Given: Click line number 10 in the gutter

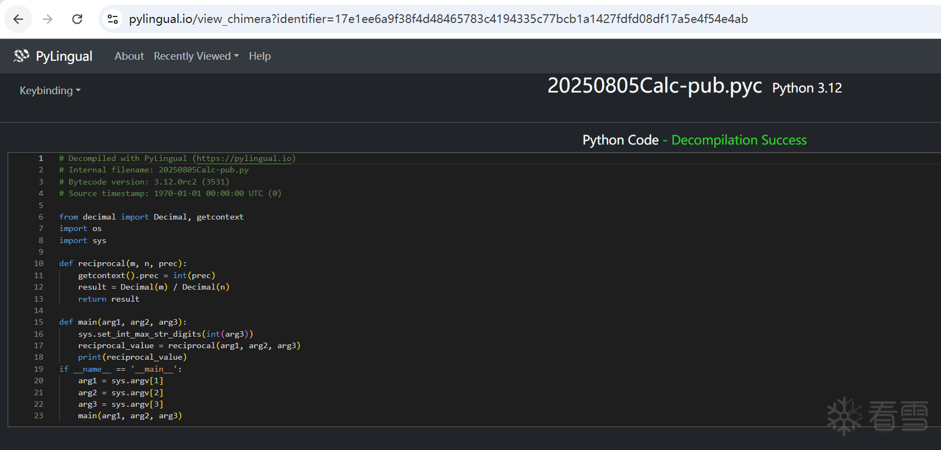Looking at the screenshot, I should pyautogui.click(x=38, y=264).
